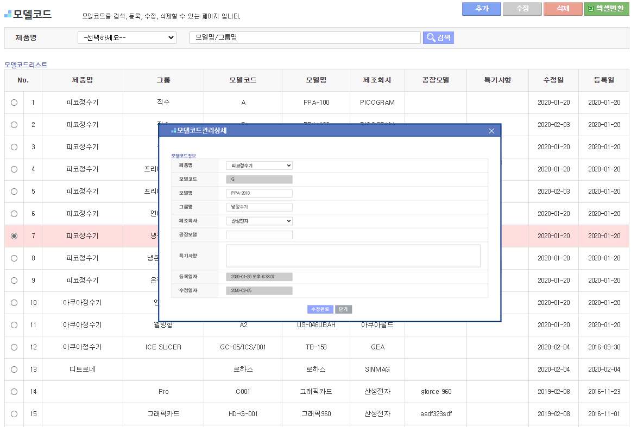Close the 모델코드관리상세 dialog with the X
This screenshot has width=631, height=427.
pyautogui.click(x=491, y=131)
